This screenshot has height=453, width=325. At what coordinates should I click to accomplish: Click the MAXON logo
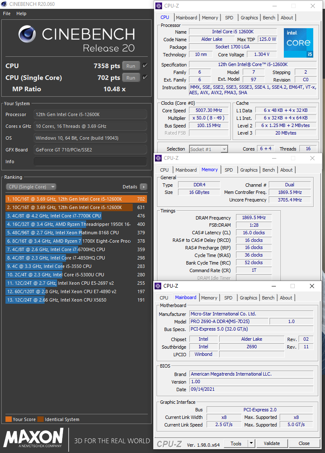[x=33, y=438]
